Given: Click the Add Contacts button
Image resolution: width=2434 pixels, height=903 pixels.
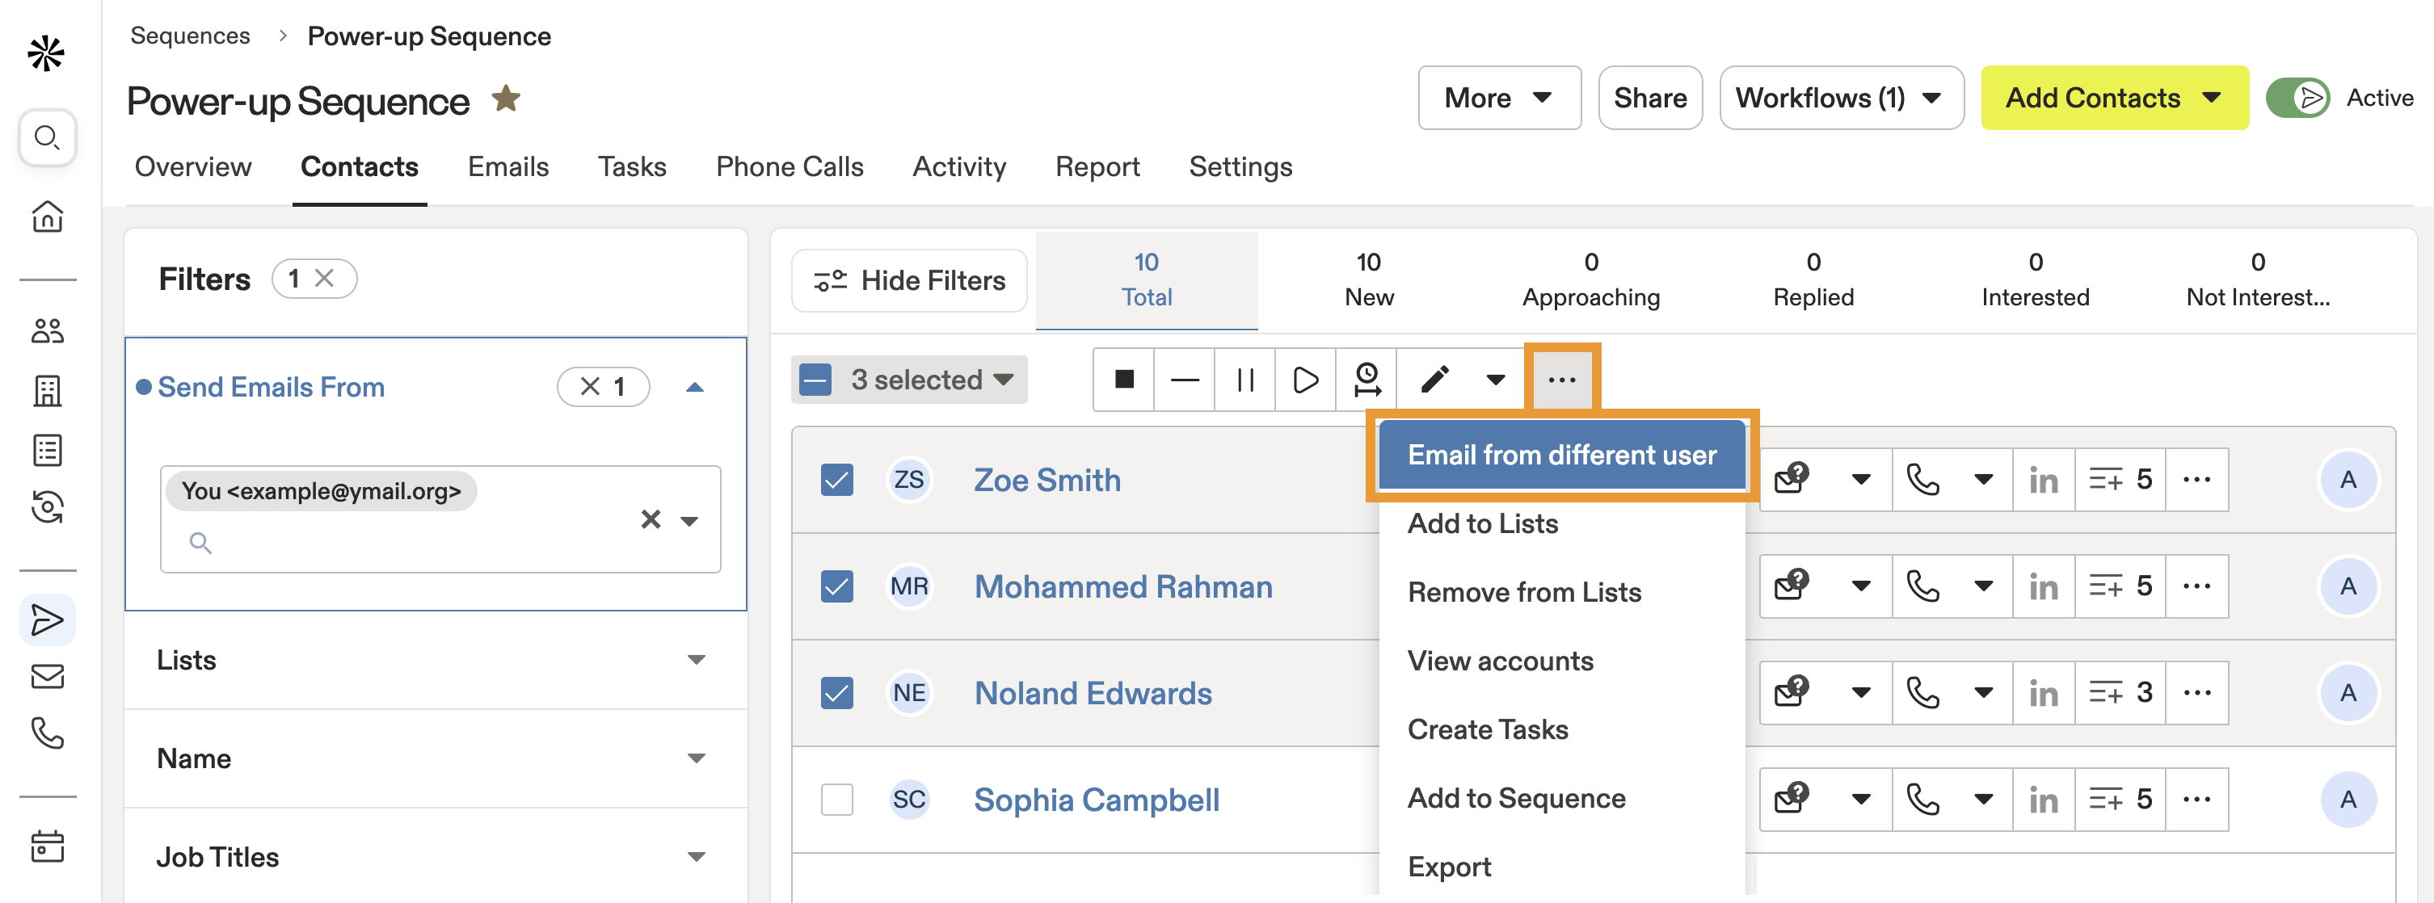Looking at the screenshot, I should point(2114,97).
